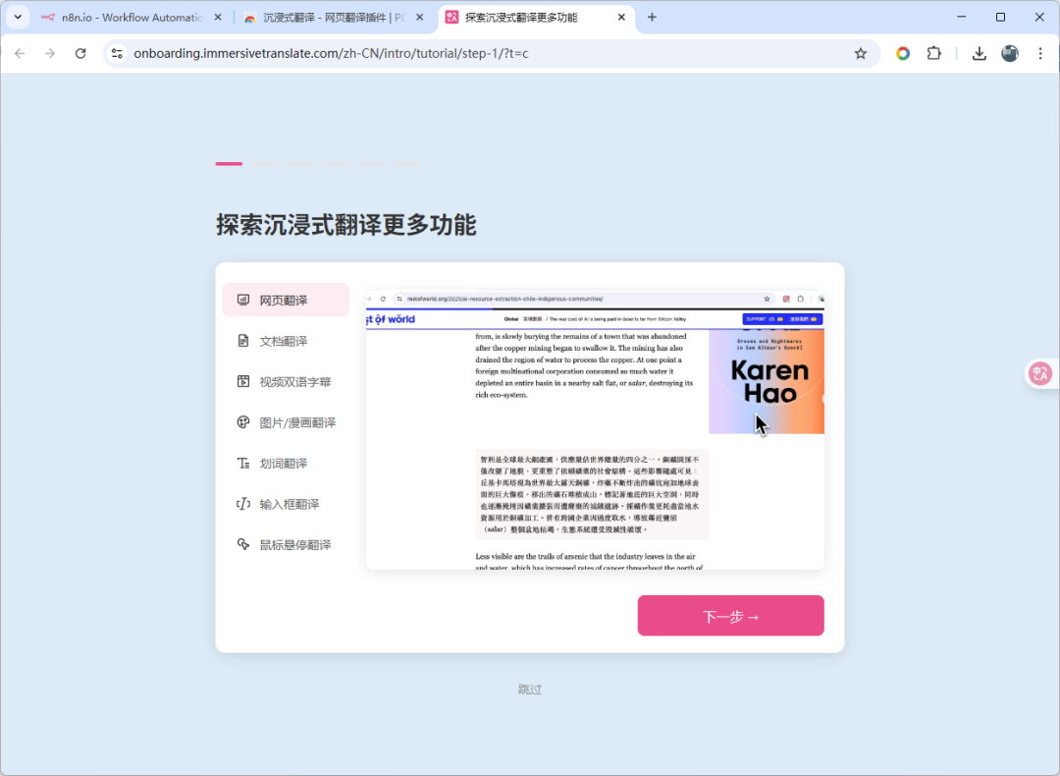Maximize the browser window
This screenshot has height=776, width=1060.
(x=1000, y=17)
